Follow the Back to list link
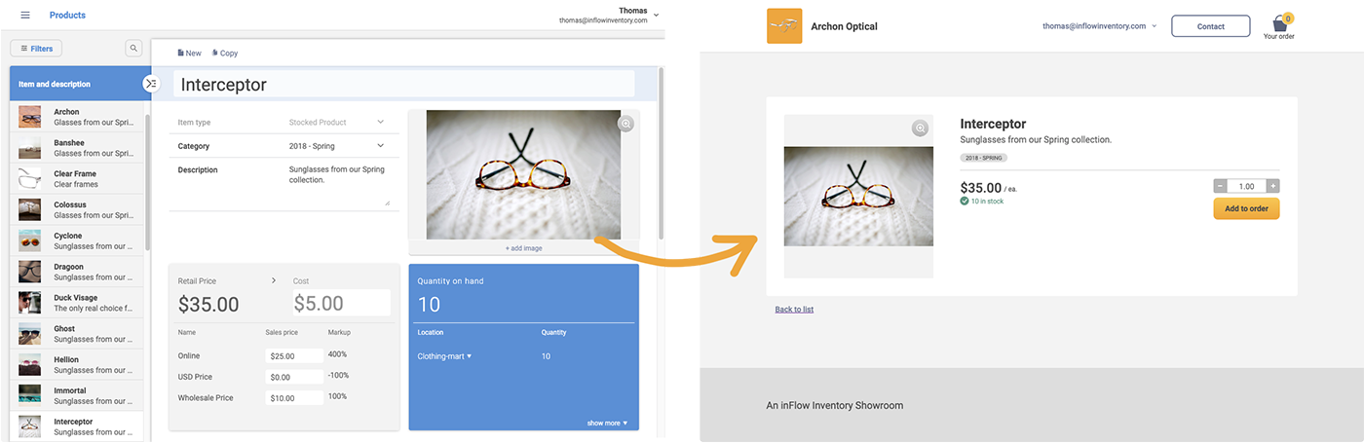 click(x=794, y=310)
